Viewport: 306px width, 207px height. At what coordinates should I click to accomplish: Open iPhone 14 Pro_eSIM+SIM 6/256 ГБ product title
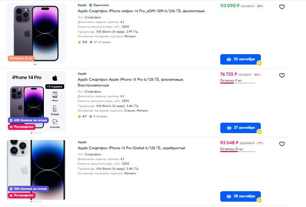coord(141,11)
